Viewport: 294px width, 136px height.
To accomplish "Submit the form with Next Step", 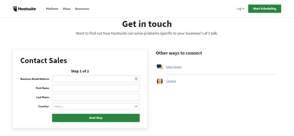I will (x=96, y=118).
